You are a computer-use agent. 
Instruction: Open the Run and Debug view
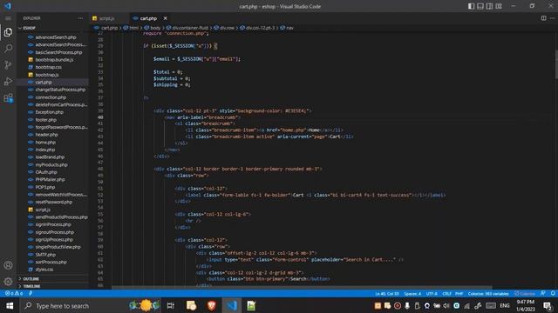[8, 81]
